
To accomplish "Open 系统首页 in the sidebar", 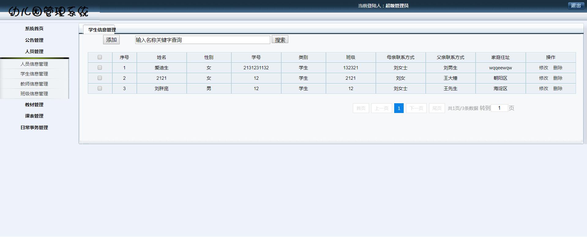I will (34, 28).
